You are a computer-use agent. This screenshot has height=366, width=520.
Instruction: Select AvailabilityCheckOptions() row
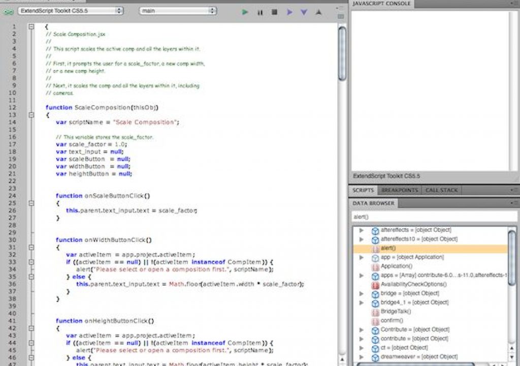tap(430, 285)
